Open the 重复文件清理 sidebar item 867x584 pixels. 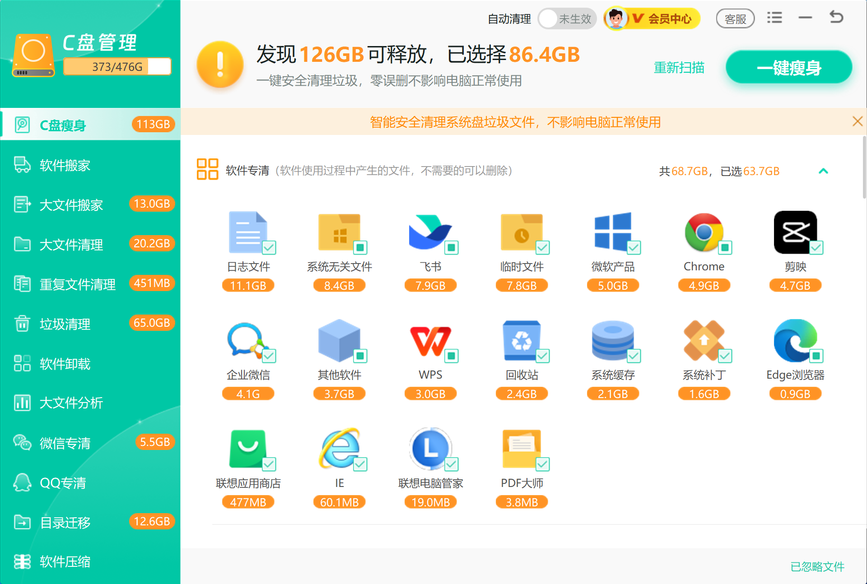pos(90,284)
